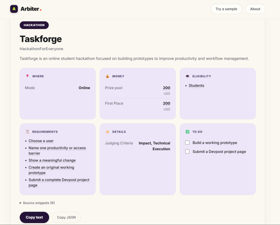Click the Show a meaningful change requirement

[52, 160]
